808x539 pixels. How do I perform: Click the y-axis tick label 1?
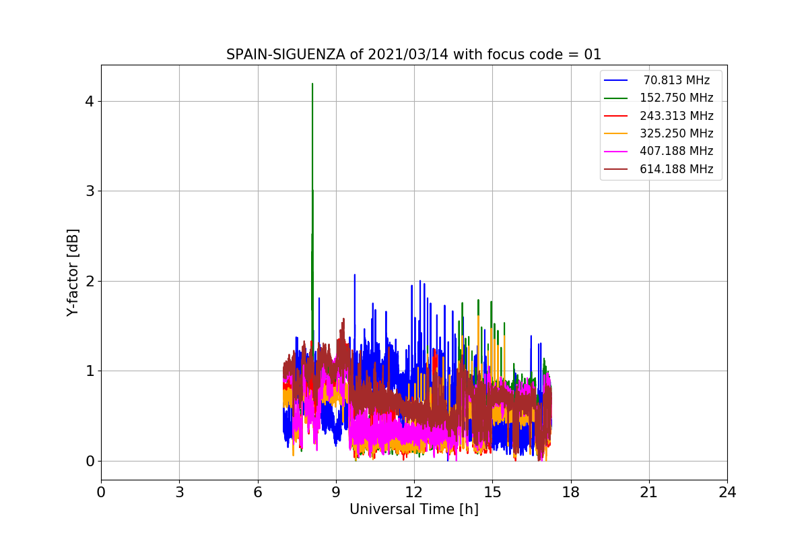(x=90, y=371)
